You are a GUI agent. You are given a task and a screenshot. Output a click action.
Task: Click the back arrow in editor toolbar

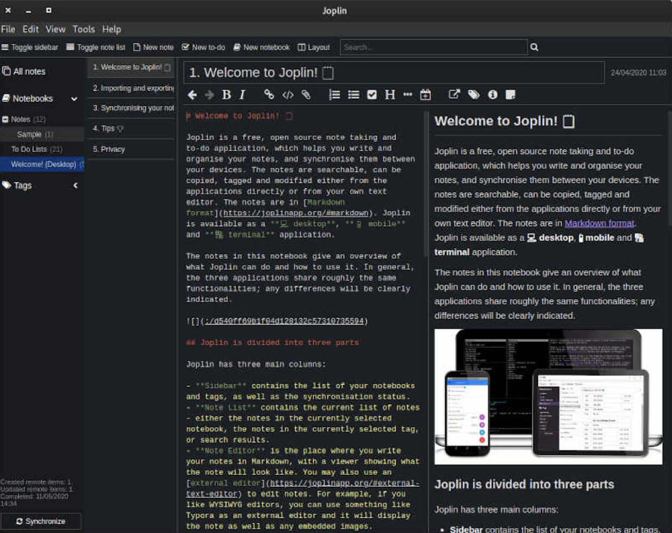(x=192, y=95)
